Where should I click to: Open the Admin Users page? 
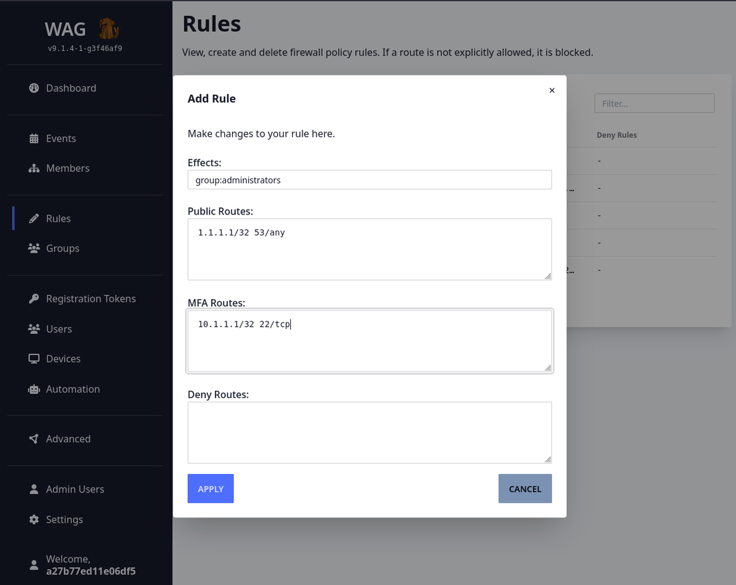coord(75,489)
